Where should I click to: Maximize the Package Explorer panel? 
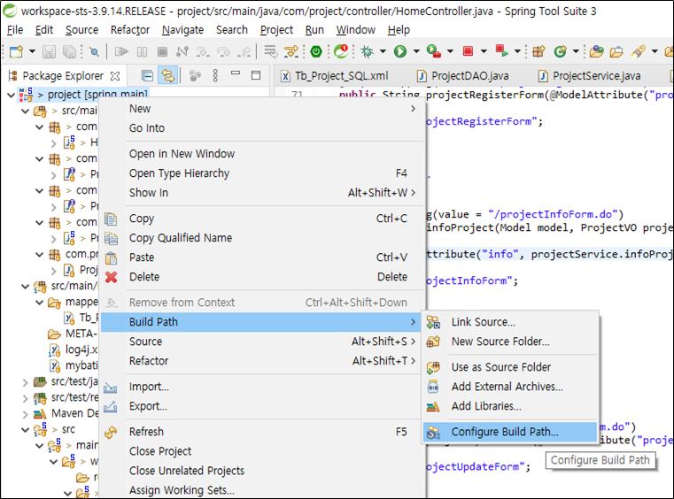[256, 75]
